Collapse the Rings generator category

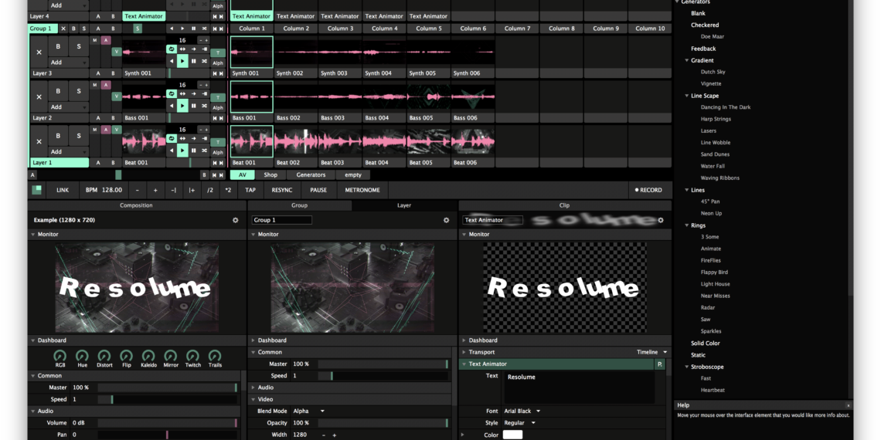pyautogui.click(x=686, y=225)
